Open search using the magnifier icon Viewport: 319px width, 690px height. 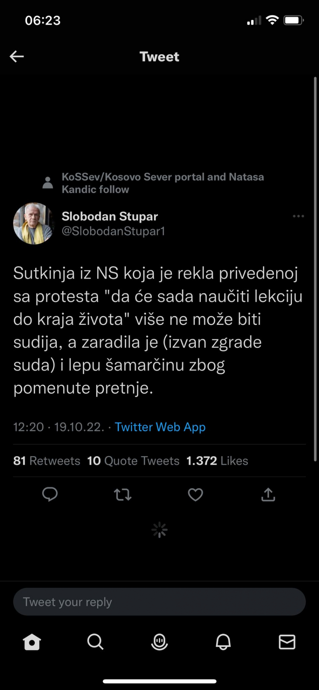(95, 642)
